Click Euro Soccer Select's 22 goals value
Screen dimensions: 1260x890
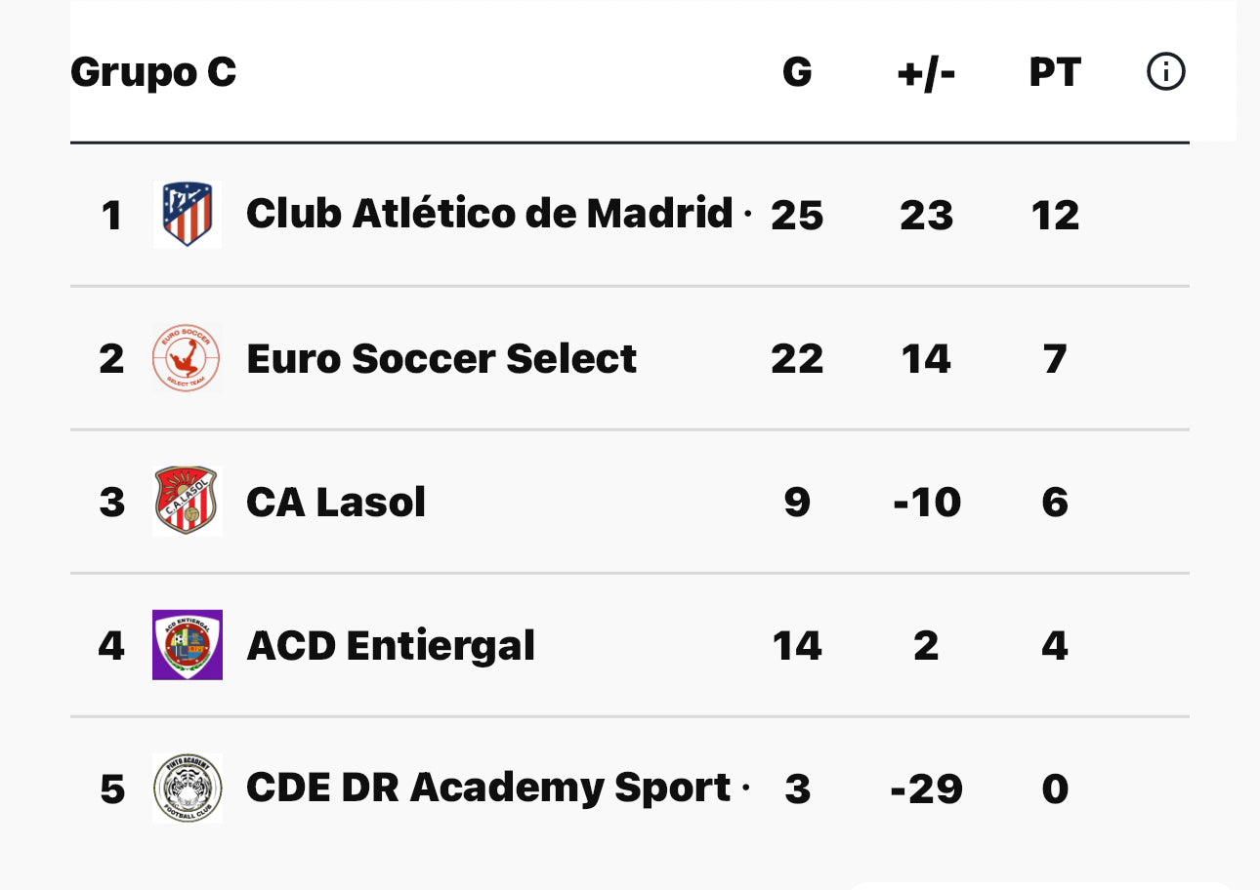click(x=797, y=358)
